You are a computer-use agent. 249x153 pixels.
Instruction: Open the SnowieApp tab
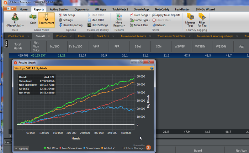click(141, 9)
